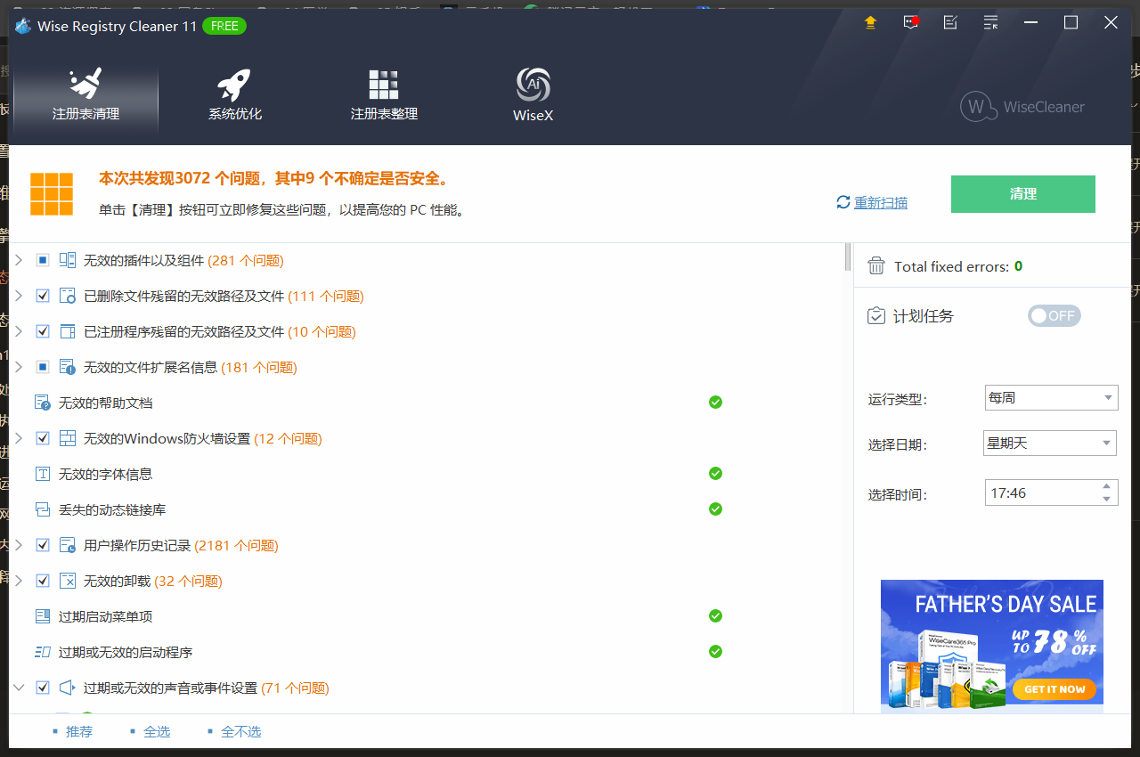Click the speaker icon for 过期或无效的声音或事件设置

click(68, 688)
